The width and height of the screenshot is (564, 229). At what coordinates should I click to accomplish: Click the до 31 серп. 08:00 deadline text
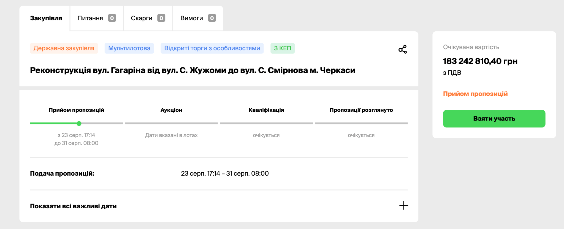(76, 143)
